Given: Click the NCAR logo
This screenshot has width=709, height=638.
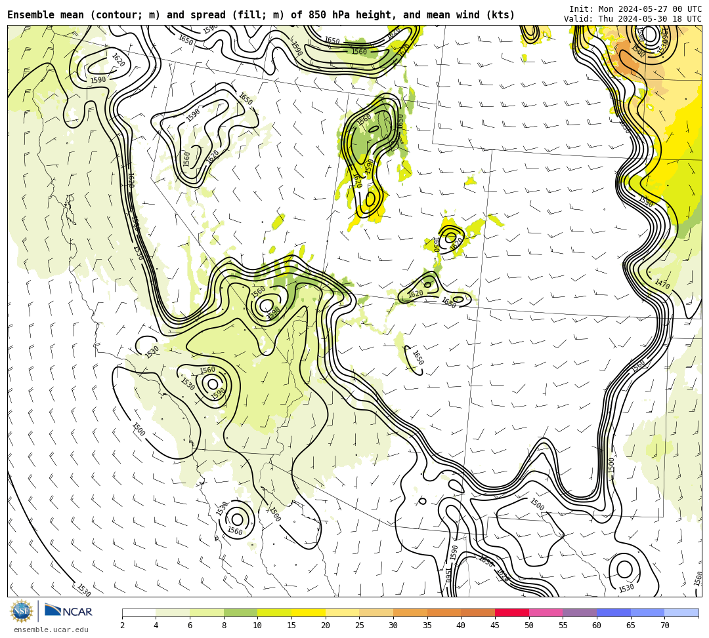Looking at the screenshot, I should [68, 611].
